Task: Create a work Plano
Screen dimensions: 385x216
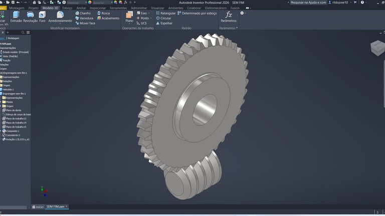Action: tap(129, 17)
